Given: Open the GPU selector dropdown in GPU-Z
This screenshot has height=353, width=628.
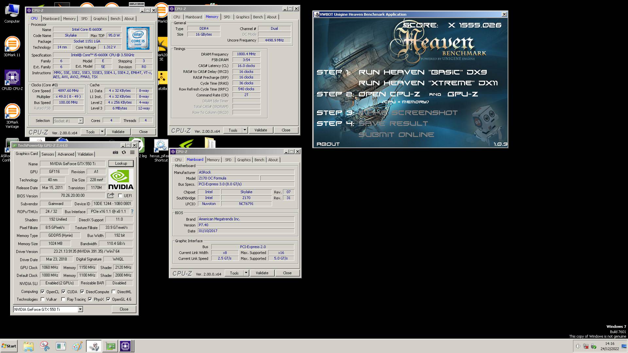Looking at the screenshot, I should 80,309.
